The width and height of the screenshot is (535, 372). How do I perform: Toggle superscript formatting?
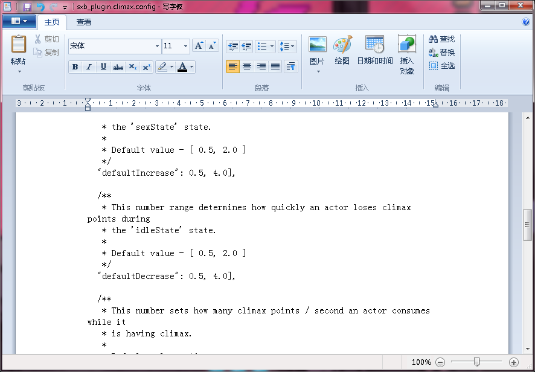[147, 67]
